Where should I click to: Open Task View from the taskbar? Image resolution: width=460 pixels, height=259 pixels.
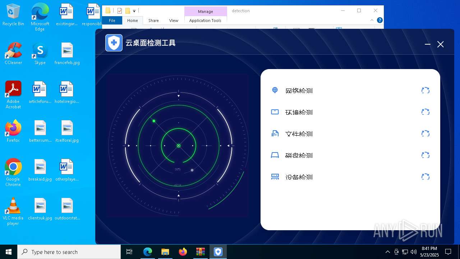129,252
